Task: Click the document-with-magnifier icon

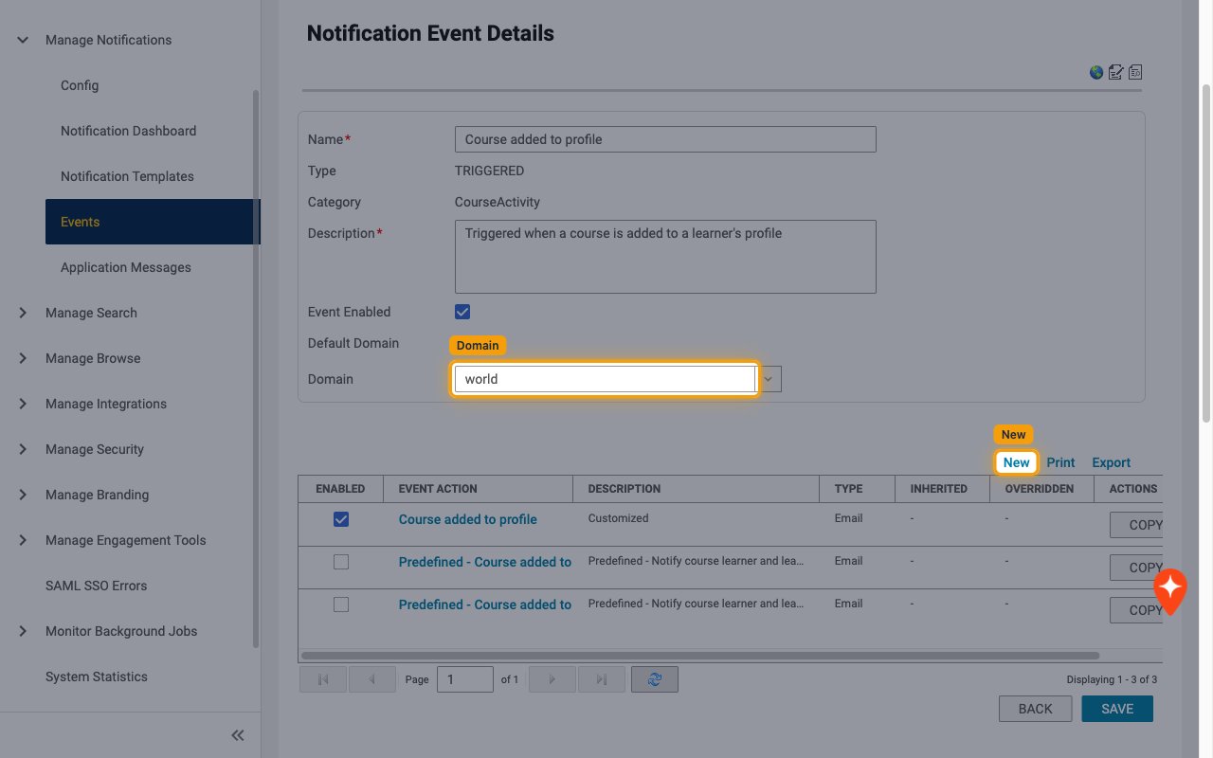Action: (1135, 72)
